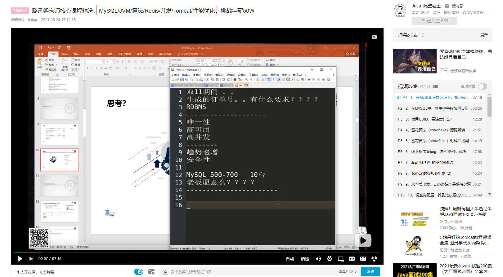Image resolution: width=503 pixels, height=277 pixels.
Task: Click the 00:07 / 07:15 time display
Action: coord(50,259)
